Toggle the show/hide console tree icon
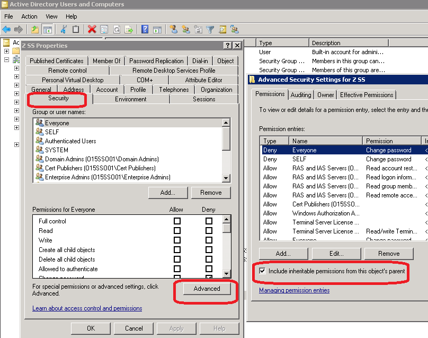Screen dimensions: 428x338 47,29
